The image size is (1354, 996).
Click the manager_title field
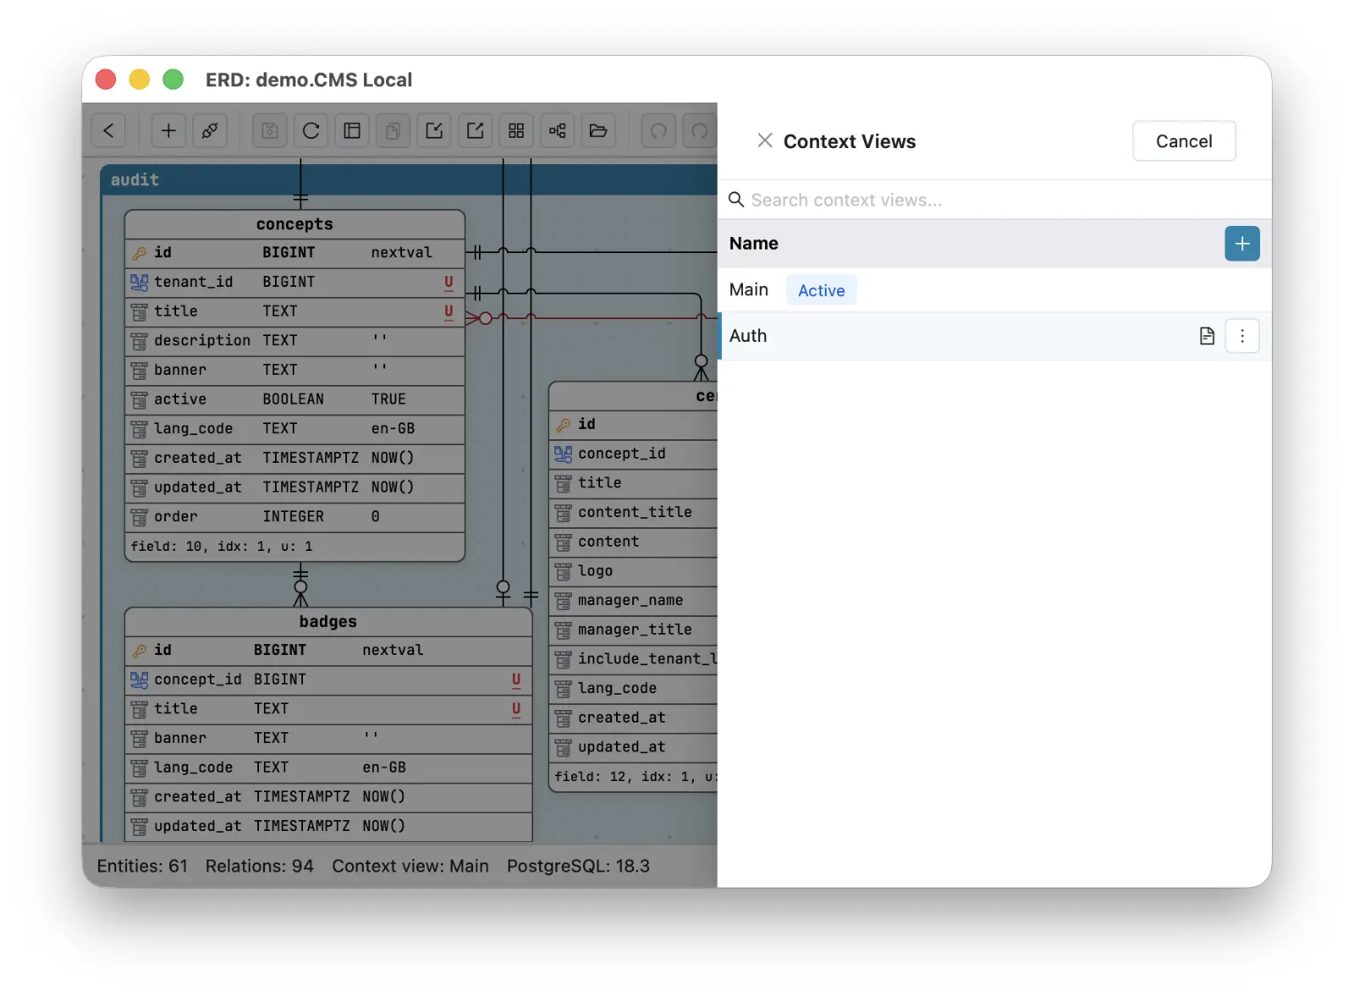(x=634, y=630)
